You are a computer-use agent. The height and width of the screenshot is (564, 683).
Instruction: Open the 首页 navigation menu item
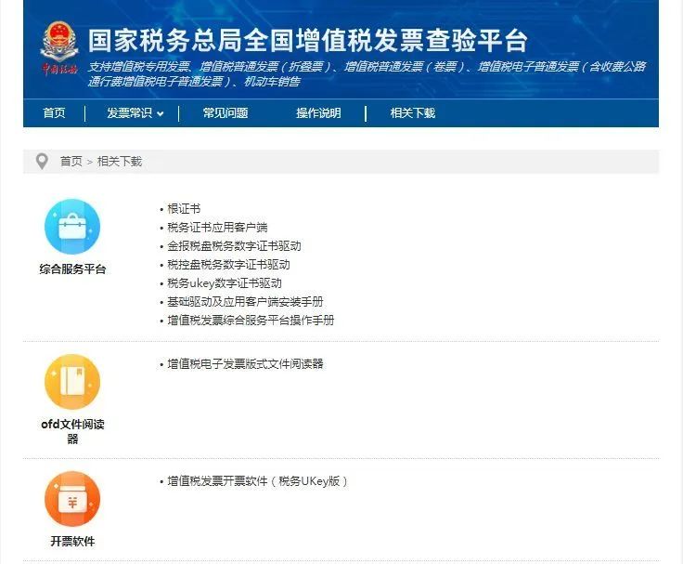(x=54, y=113)
